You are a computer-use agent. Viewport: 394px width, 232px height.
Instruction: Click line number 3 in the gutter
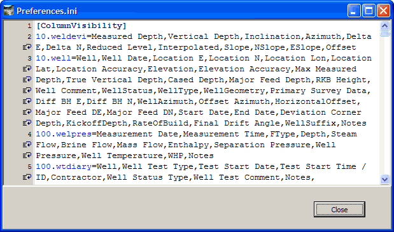click(x=29, y=59)
